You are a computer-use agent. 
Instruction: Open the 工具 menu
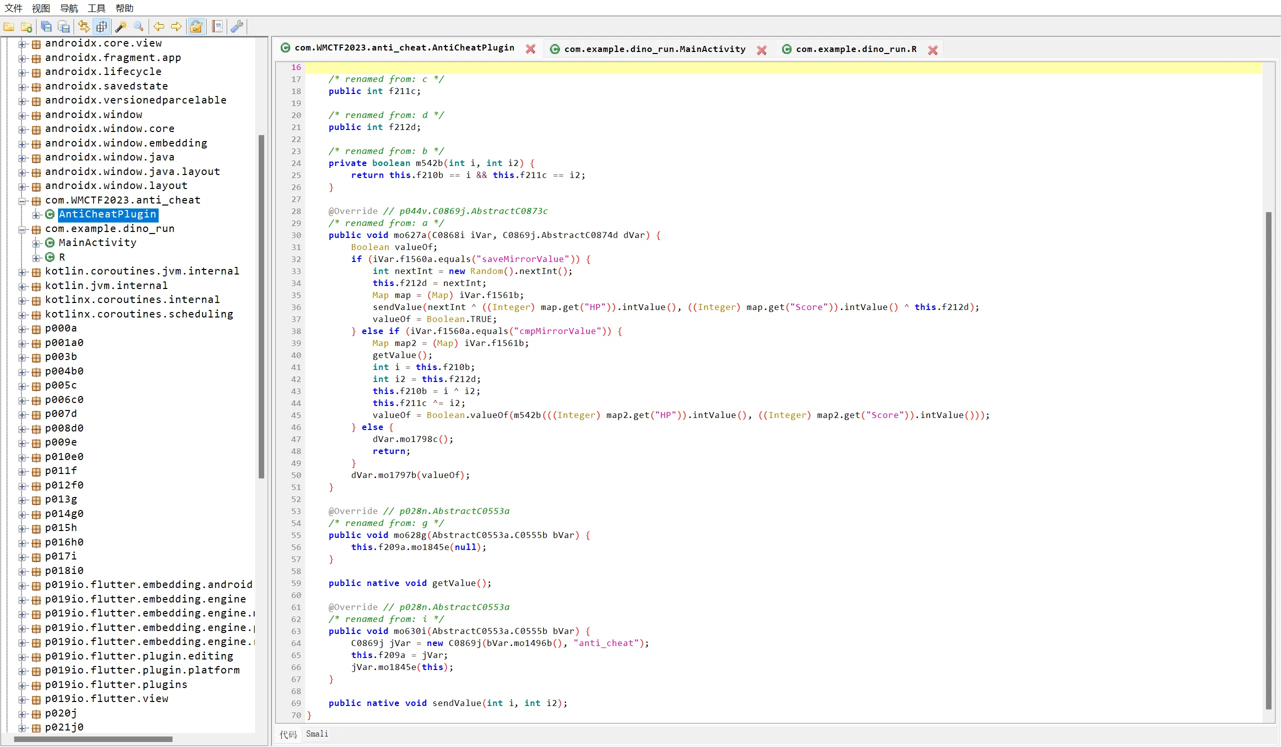click(x=97, y=8)
